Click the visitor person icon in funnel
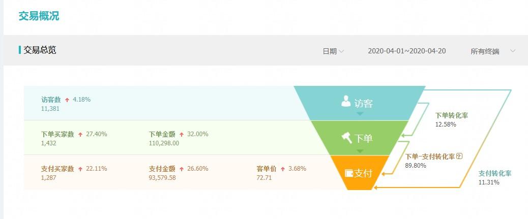This screenshot has width=528, height=219. coord(346,101)
